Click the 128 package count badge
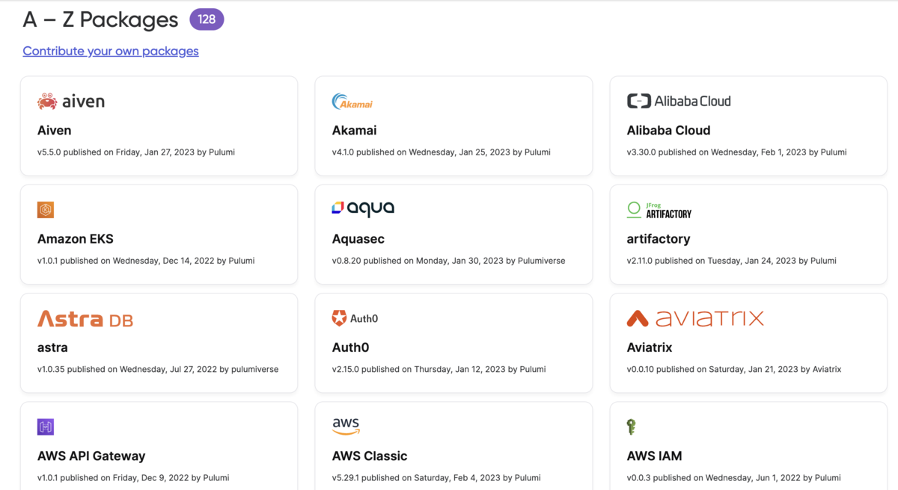The image size is (898, 490). 207,19
